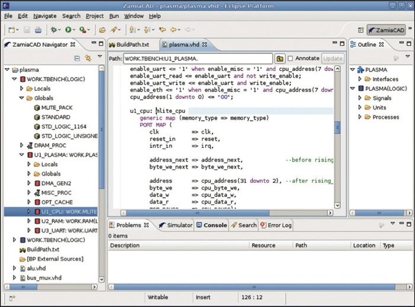Expand the Processes node in Outline
This screenshot has width=415, height=307.
(x=360, y=117)
